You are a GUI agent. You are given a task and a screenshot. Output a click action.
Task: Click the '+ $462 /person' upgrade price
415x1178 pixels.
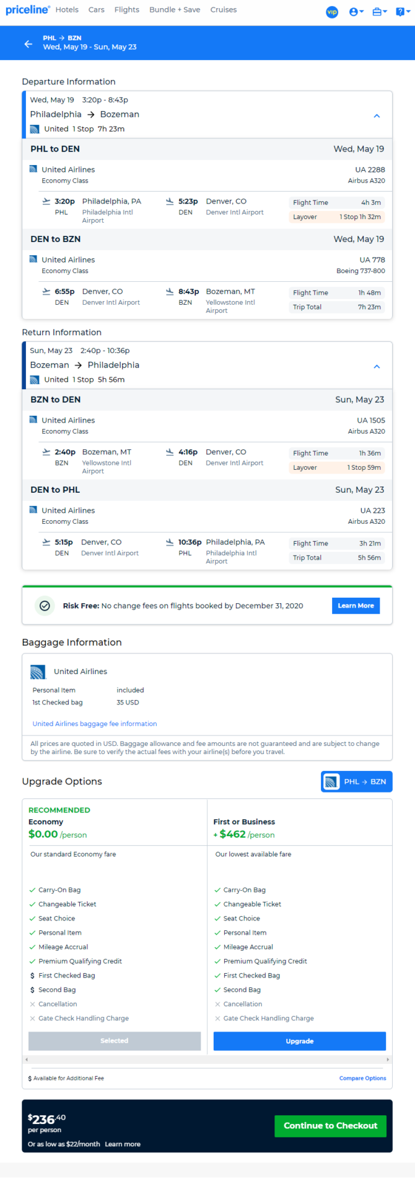[244, 834]
